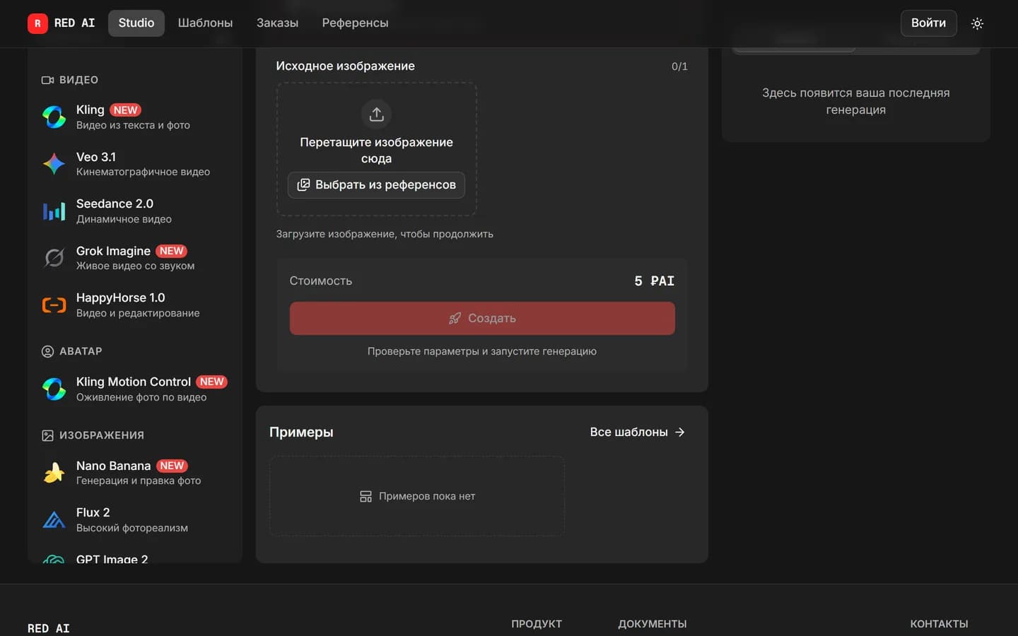Click the RED AI logo
This screenshot has width=1018, height=636.
62,23
